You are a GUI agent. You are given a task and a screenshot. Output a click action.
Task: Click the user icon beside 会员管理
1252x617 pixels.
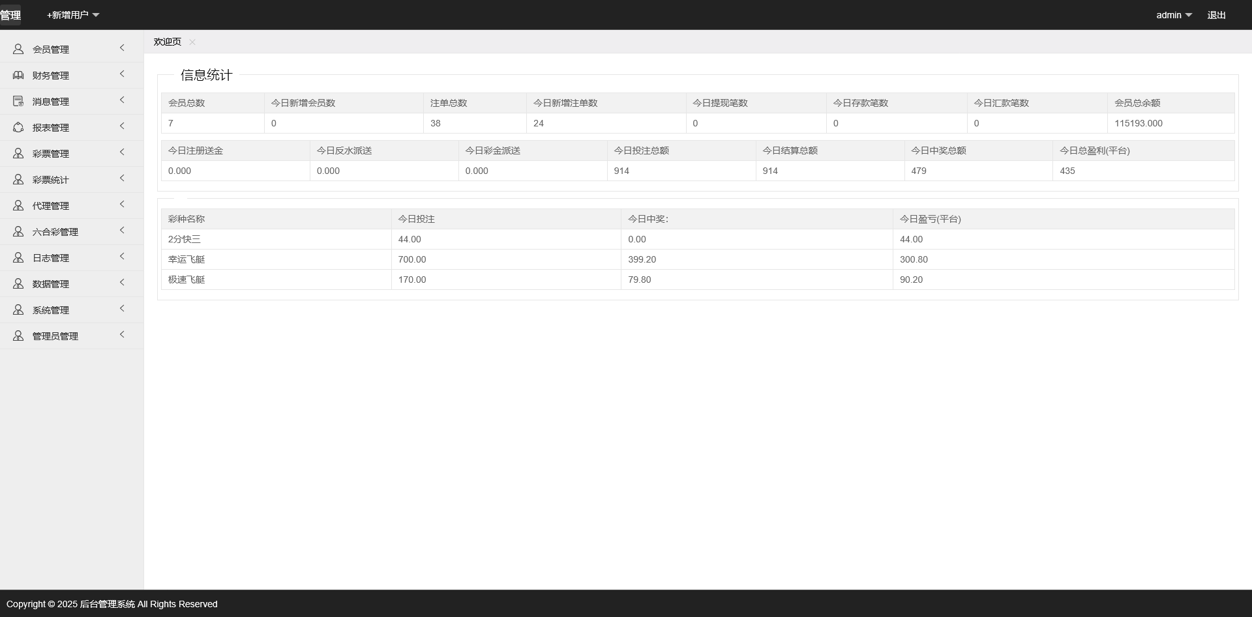pos(18,49)
